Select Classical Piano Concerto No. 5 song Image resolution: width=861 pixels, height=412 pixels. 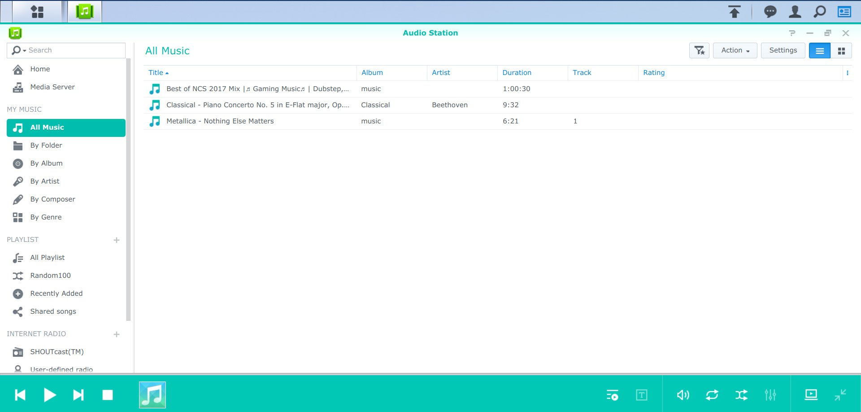coord(498,105)
